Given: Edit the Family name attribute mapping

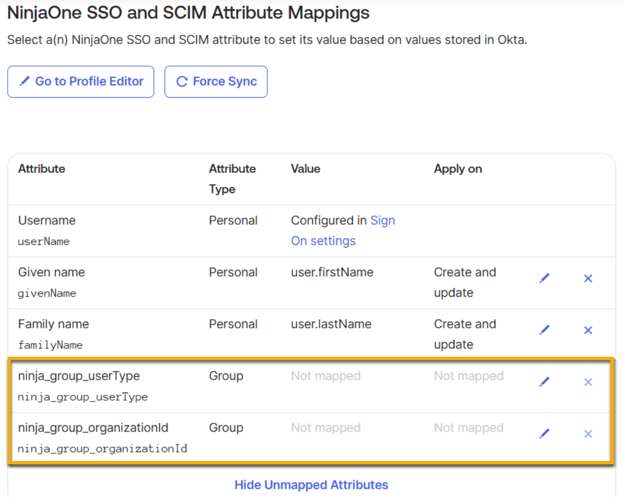Looking at the screenshot, I should (x=544, y=330).
